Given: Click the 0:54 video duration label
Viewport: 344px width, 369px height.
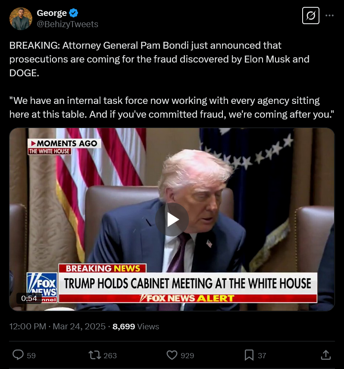Looking at the screenshot, I should point(29,298).
